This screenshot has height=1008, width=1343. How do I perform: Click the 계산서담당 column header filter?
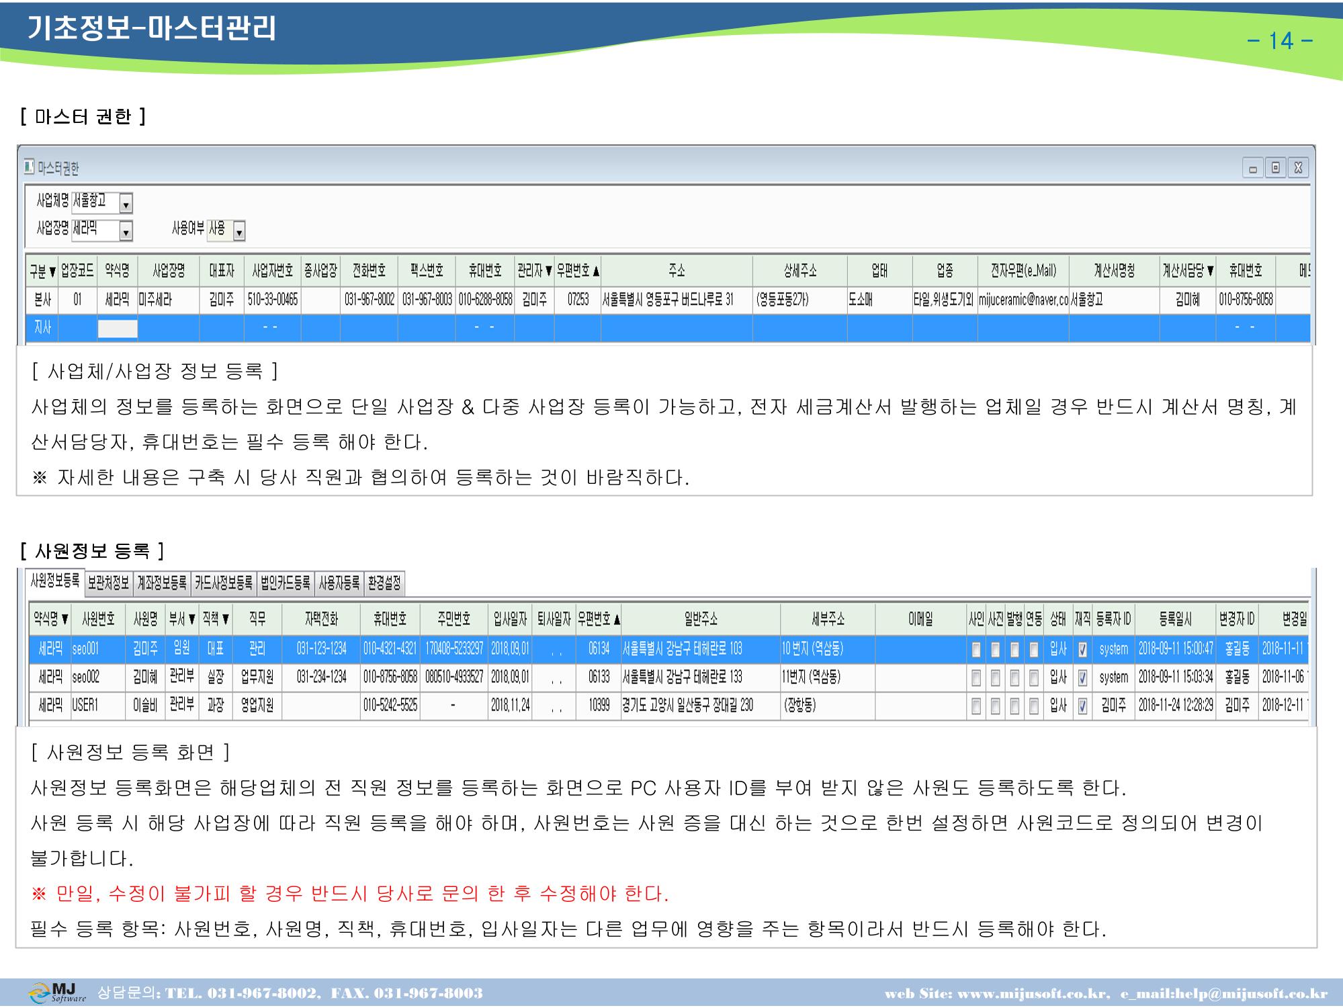coord(1188,271)
